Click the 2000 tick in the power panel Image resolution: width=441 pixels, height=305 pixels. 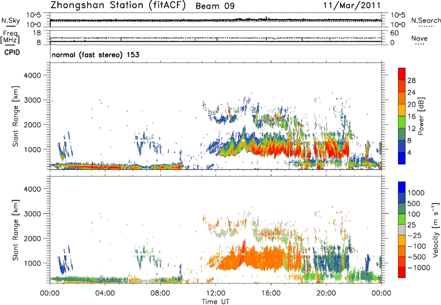(x=33, y=124)
